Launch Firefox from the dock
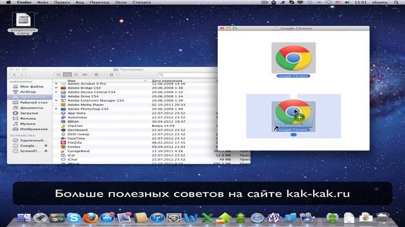Screen dimensions: 405x227 coord(90,218)
